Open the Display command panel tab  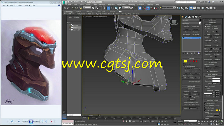tap(197, 17)
